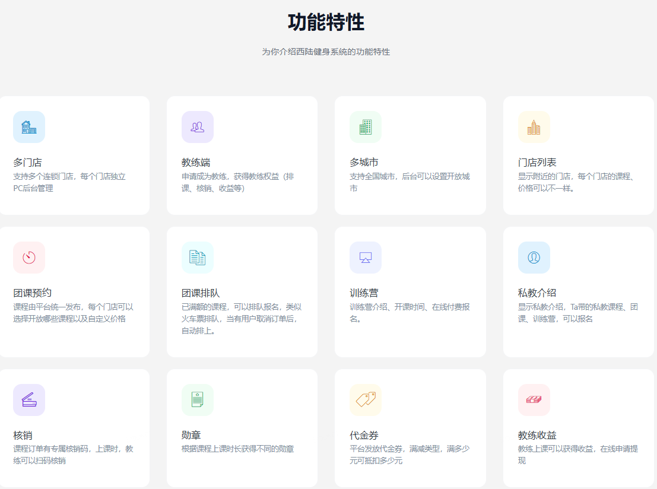Click the 代金券 coupon tags icon
Image resolution: width=657 pixels, height=489 pixels.
pos(366,400)
